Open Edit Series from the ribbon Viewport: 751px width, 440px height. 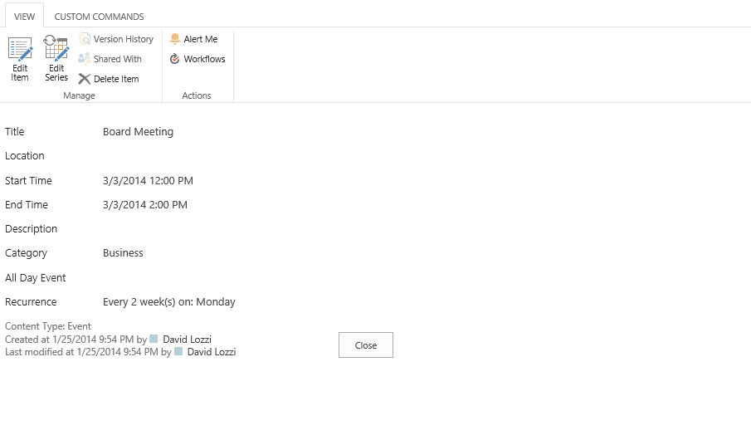click(56, 50)
